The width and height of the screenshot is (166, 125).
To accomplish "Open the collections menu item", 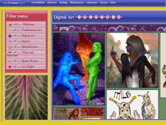I will 92,2.
